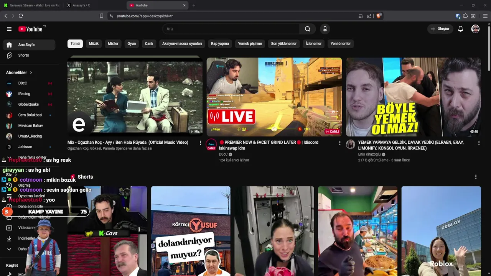Expand the Daha fazla sidebar chevron
491x276 pixels.
(9, 249)
